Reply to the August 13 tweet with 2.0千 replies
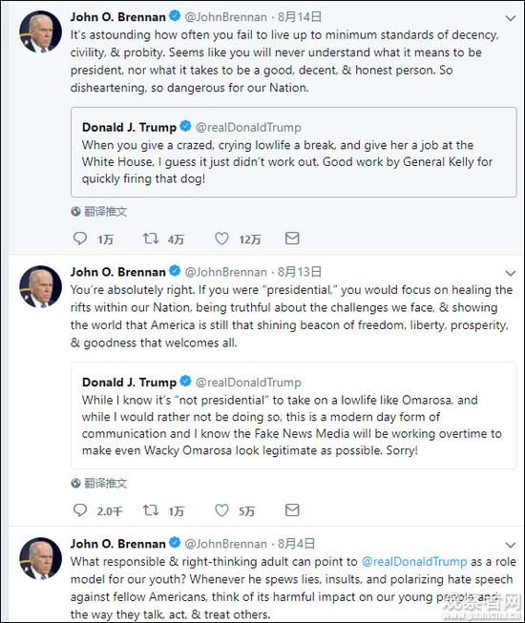Image resolution: width=525 pixels, height=623 pixels. 80,510
